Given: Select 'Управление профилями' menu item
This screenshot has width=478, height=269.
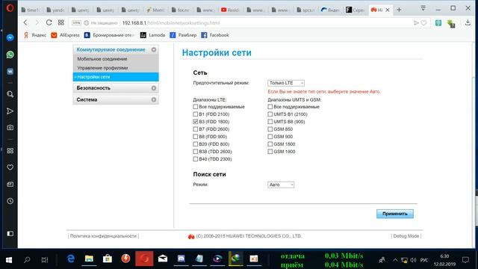Looking at the screenshot, I should click(102, 68).
